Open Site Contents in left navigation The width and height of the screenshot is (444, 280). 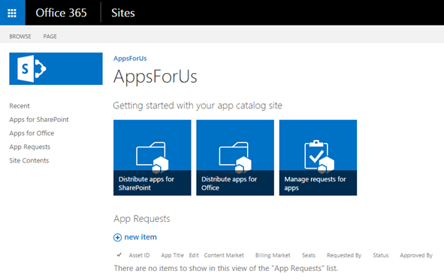tap(29, 160)
